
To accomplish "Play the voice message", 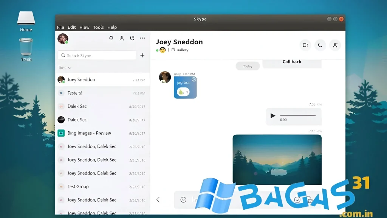I will (x=273, y=116).
